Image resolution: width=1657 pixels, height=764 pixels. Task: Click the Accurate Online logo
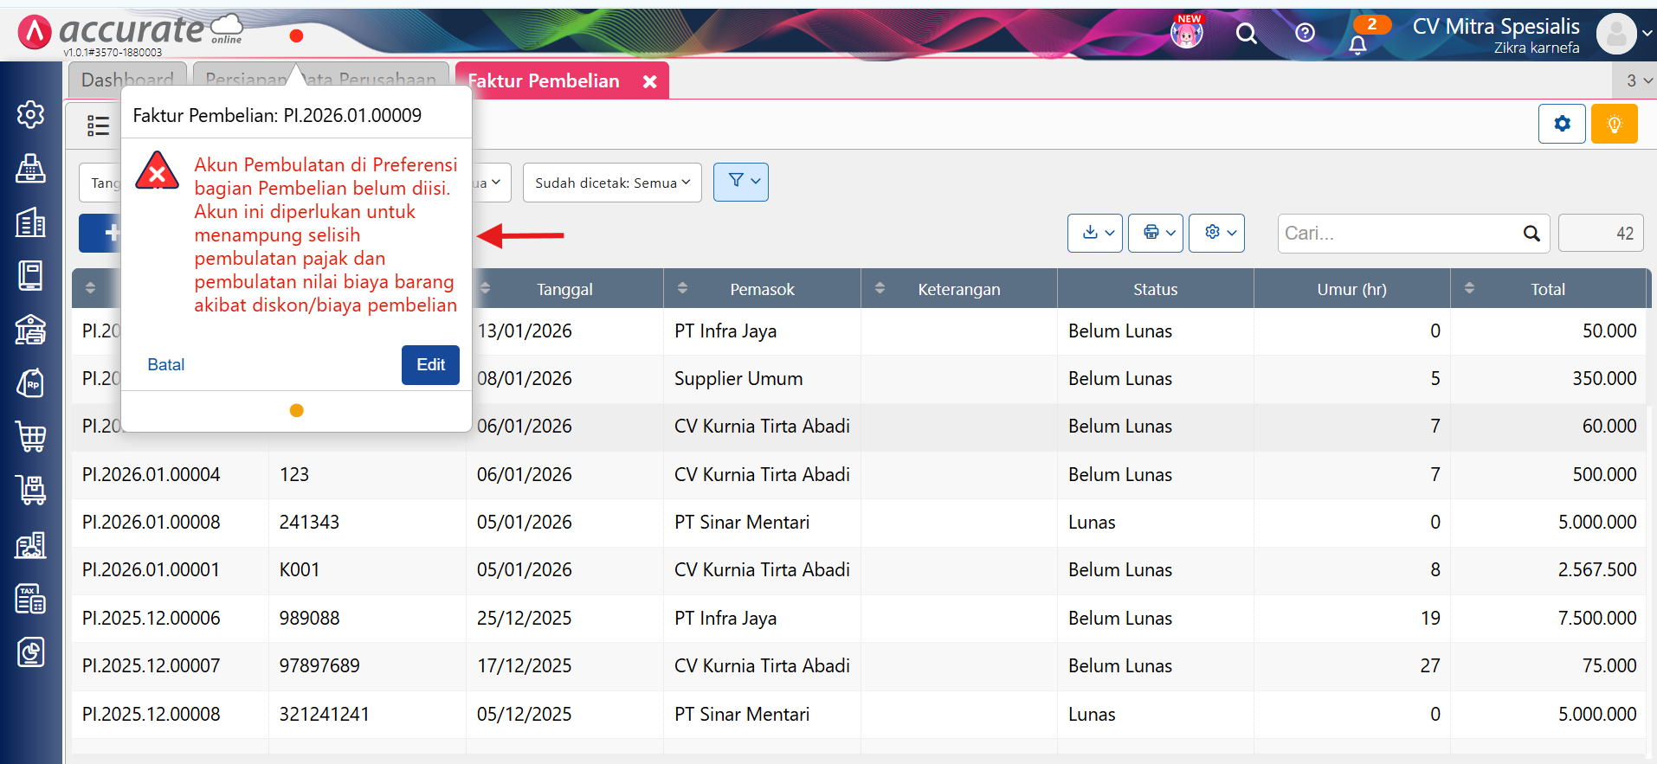pyautogui.click(x=130, y=33)
